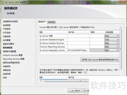Viewport: 127px width, 95px height.
Task: Click account name cell for SQL Server Database Engine
Action: click(78, 40)
